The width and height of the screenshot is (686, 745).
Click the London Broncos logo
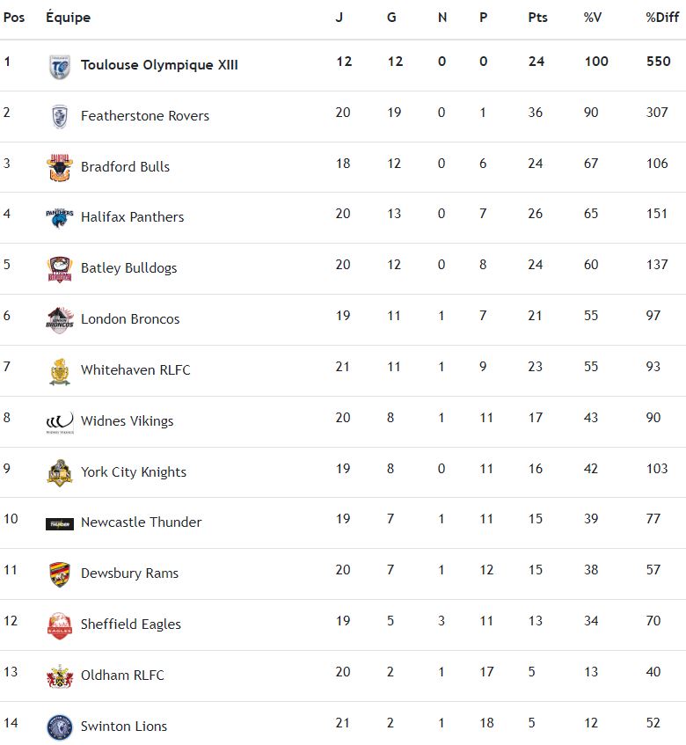tap(60, 319)
